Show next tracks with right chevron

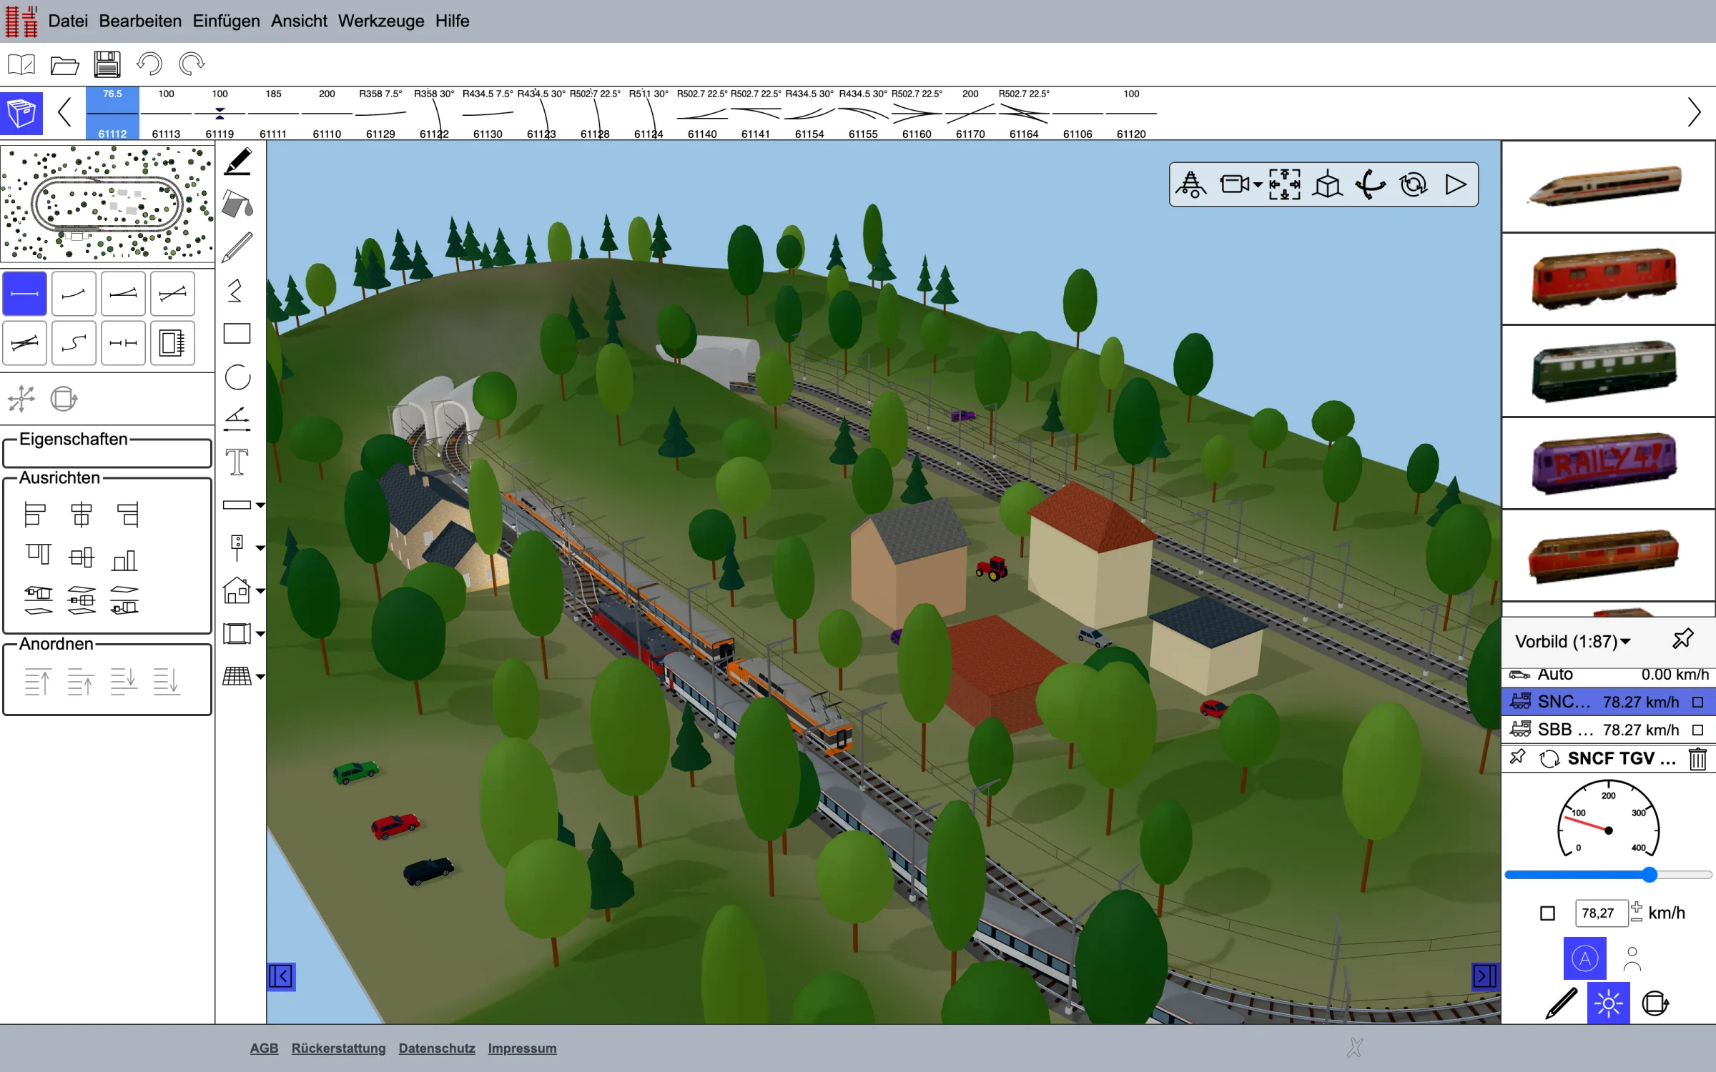[x=1694, y=112]
